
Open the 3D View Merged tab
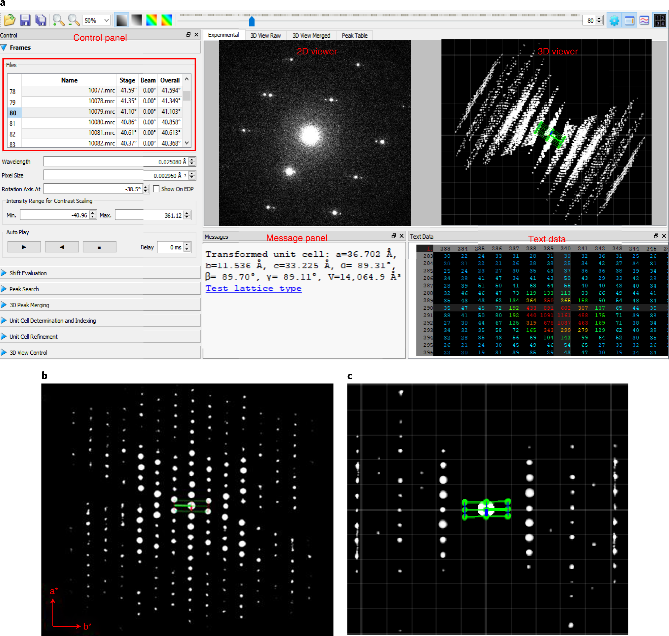pyautogui.click(x=311, y=35)
